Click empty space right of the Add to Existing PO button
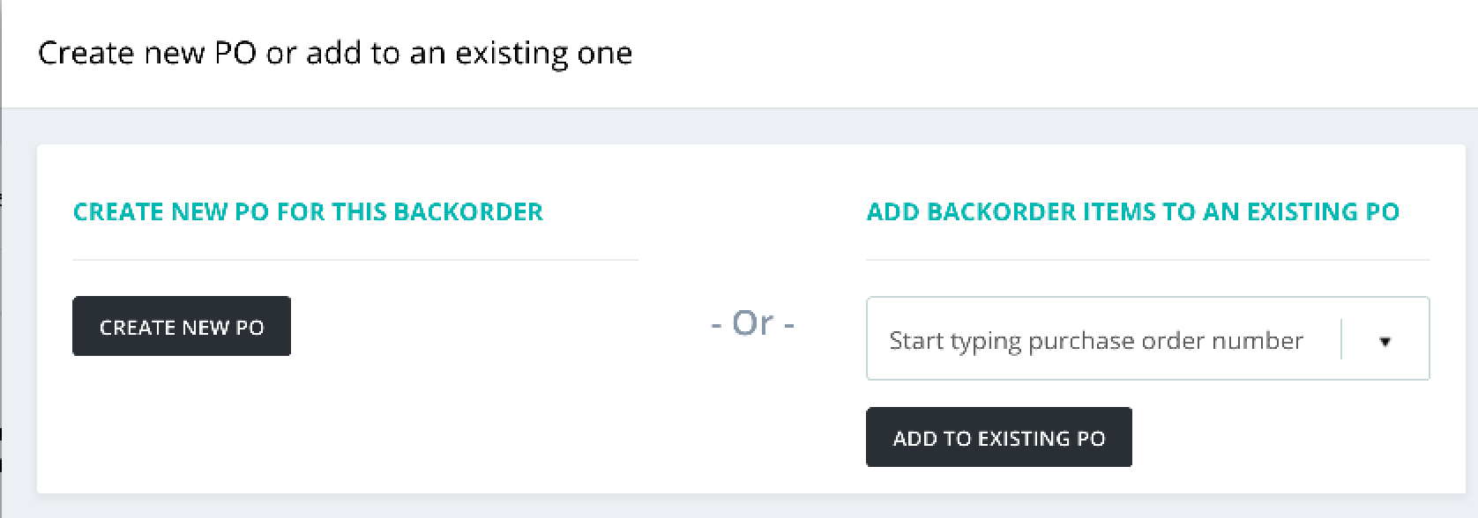Screen dimensions: 1478x518 click(1279, 438)
